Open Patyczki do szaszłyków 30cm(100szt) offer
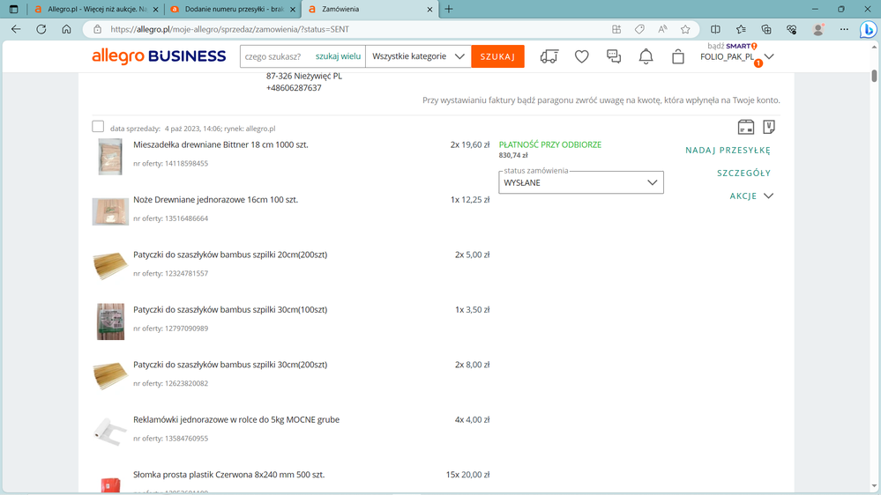Image resolution: width=881 pixels, height=495 pixels. coord(230,309)
